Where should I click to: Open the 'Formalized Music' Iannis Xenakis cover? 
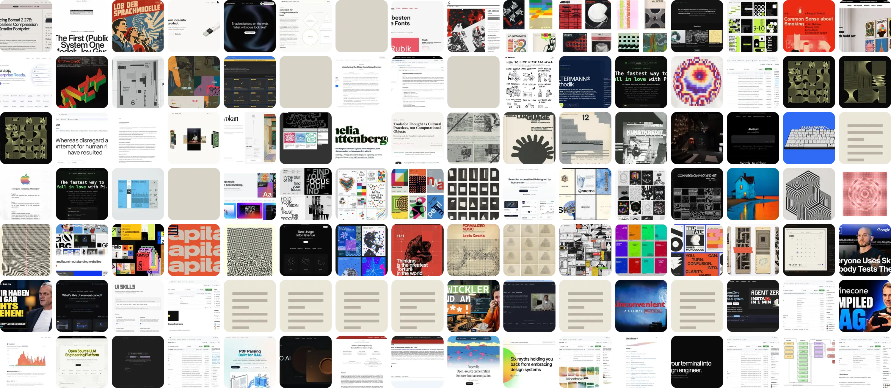click(473, 250)
